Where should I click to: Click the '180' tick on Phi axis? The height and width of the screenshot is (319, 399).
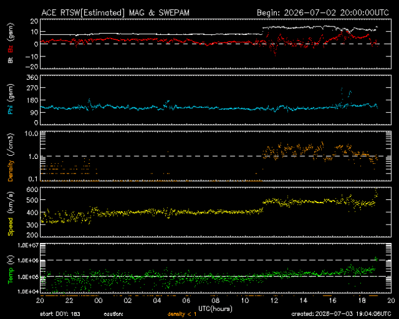point(33,100)
